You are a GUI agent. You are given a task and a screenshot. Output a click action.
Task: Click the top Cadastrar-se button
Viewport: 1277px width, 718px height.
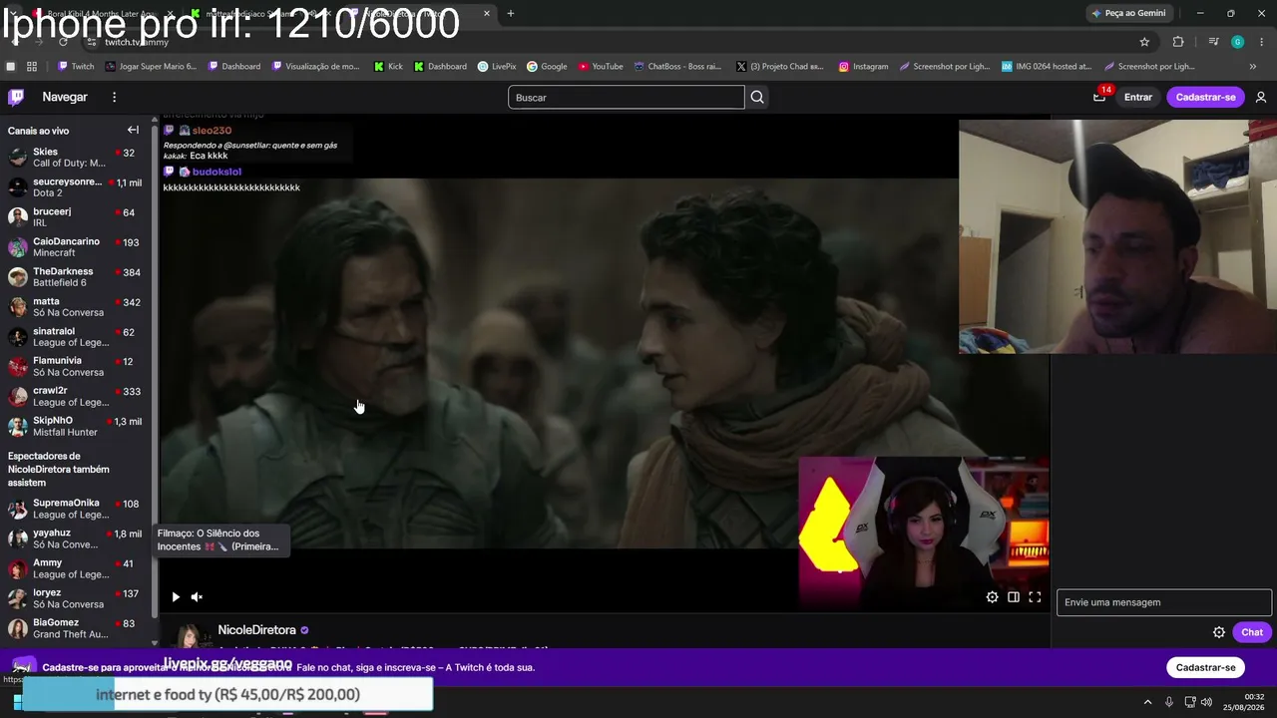coord(1205,97)
